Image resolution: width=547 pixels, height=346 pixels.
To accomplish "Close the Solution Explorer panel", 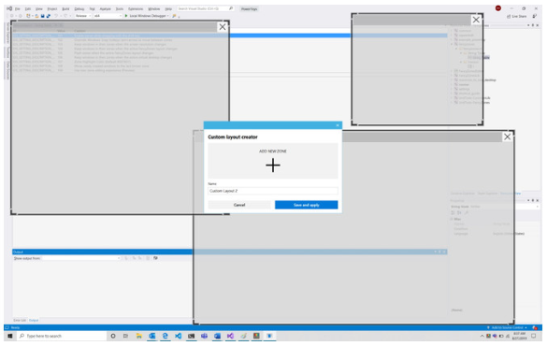I will click(x=538, y=25).
